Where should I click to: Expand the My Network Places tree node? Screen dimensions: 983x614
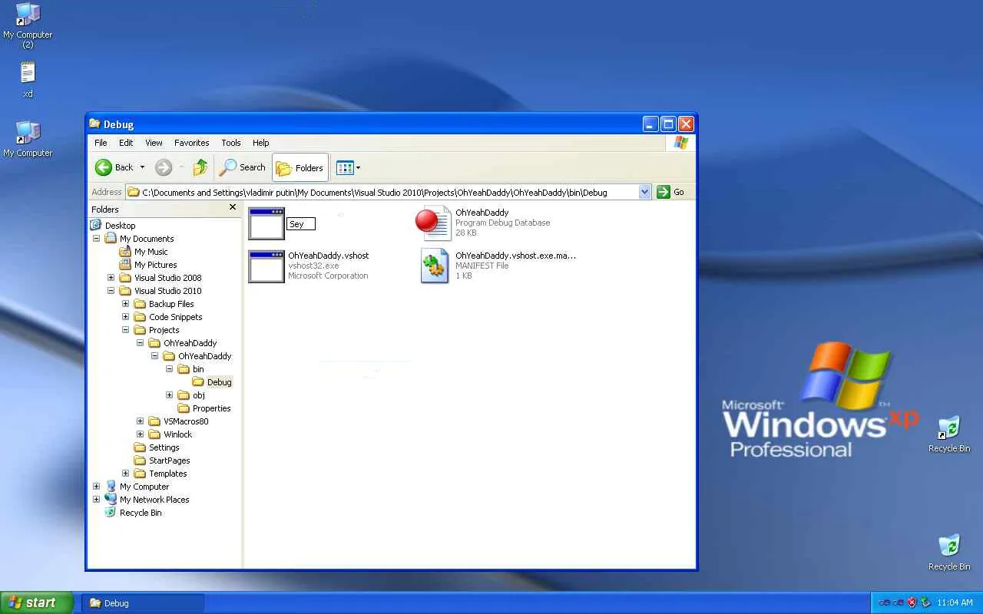(x=96, y=500)
